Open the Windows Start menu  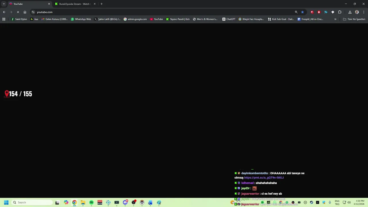point(6,202)
